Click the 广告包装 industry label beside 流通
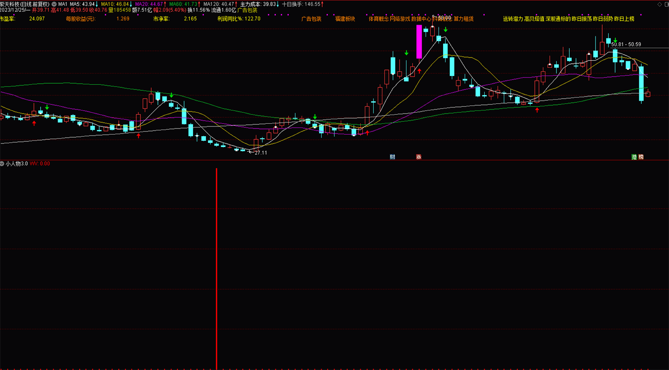 pos(247,10)
